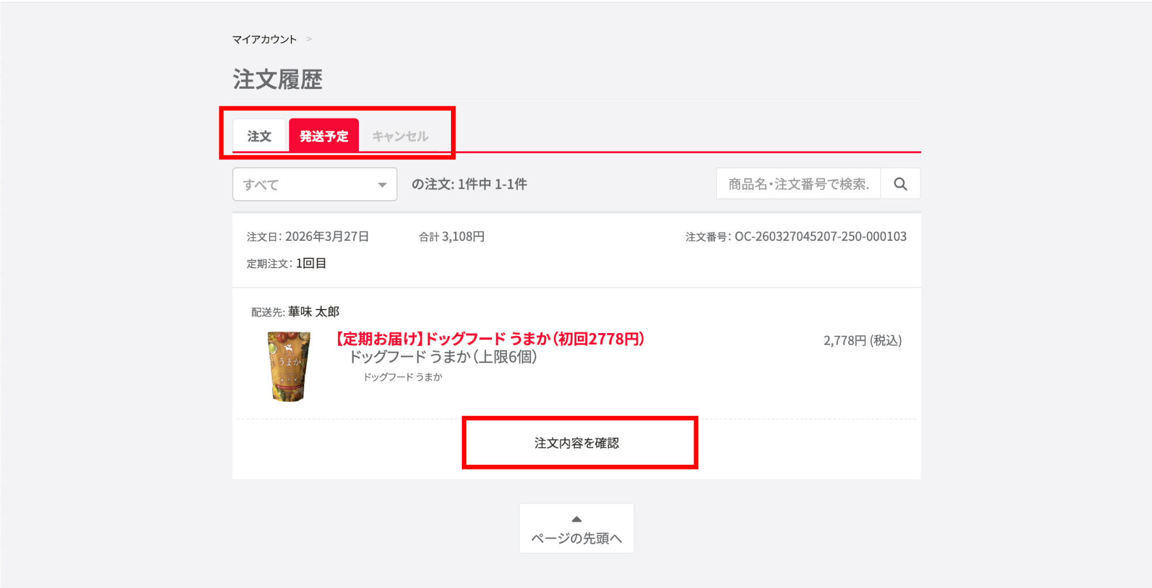The image size is (1152, 588).
Task: Go to the マイアカウント breadcrumb link
Action: click(264, 39)
